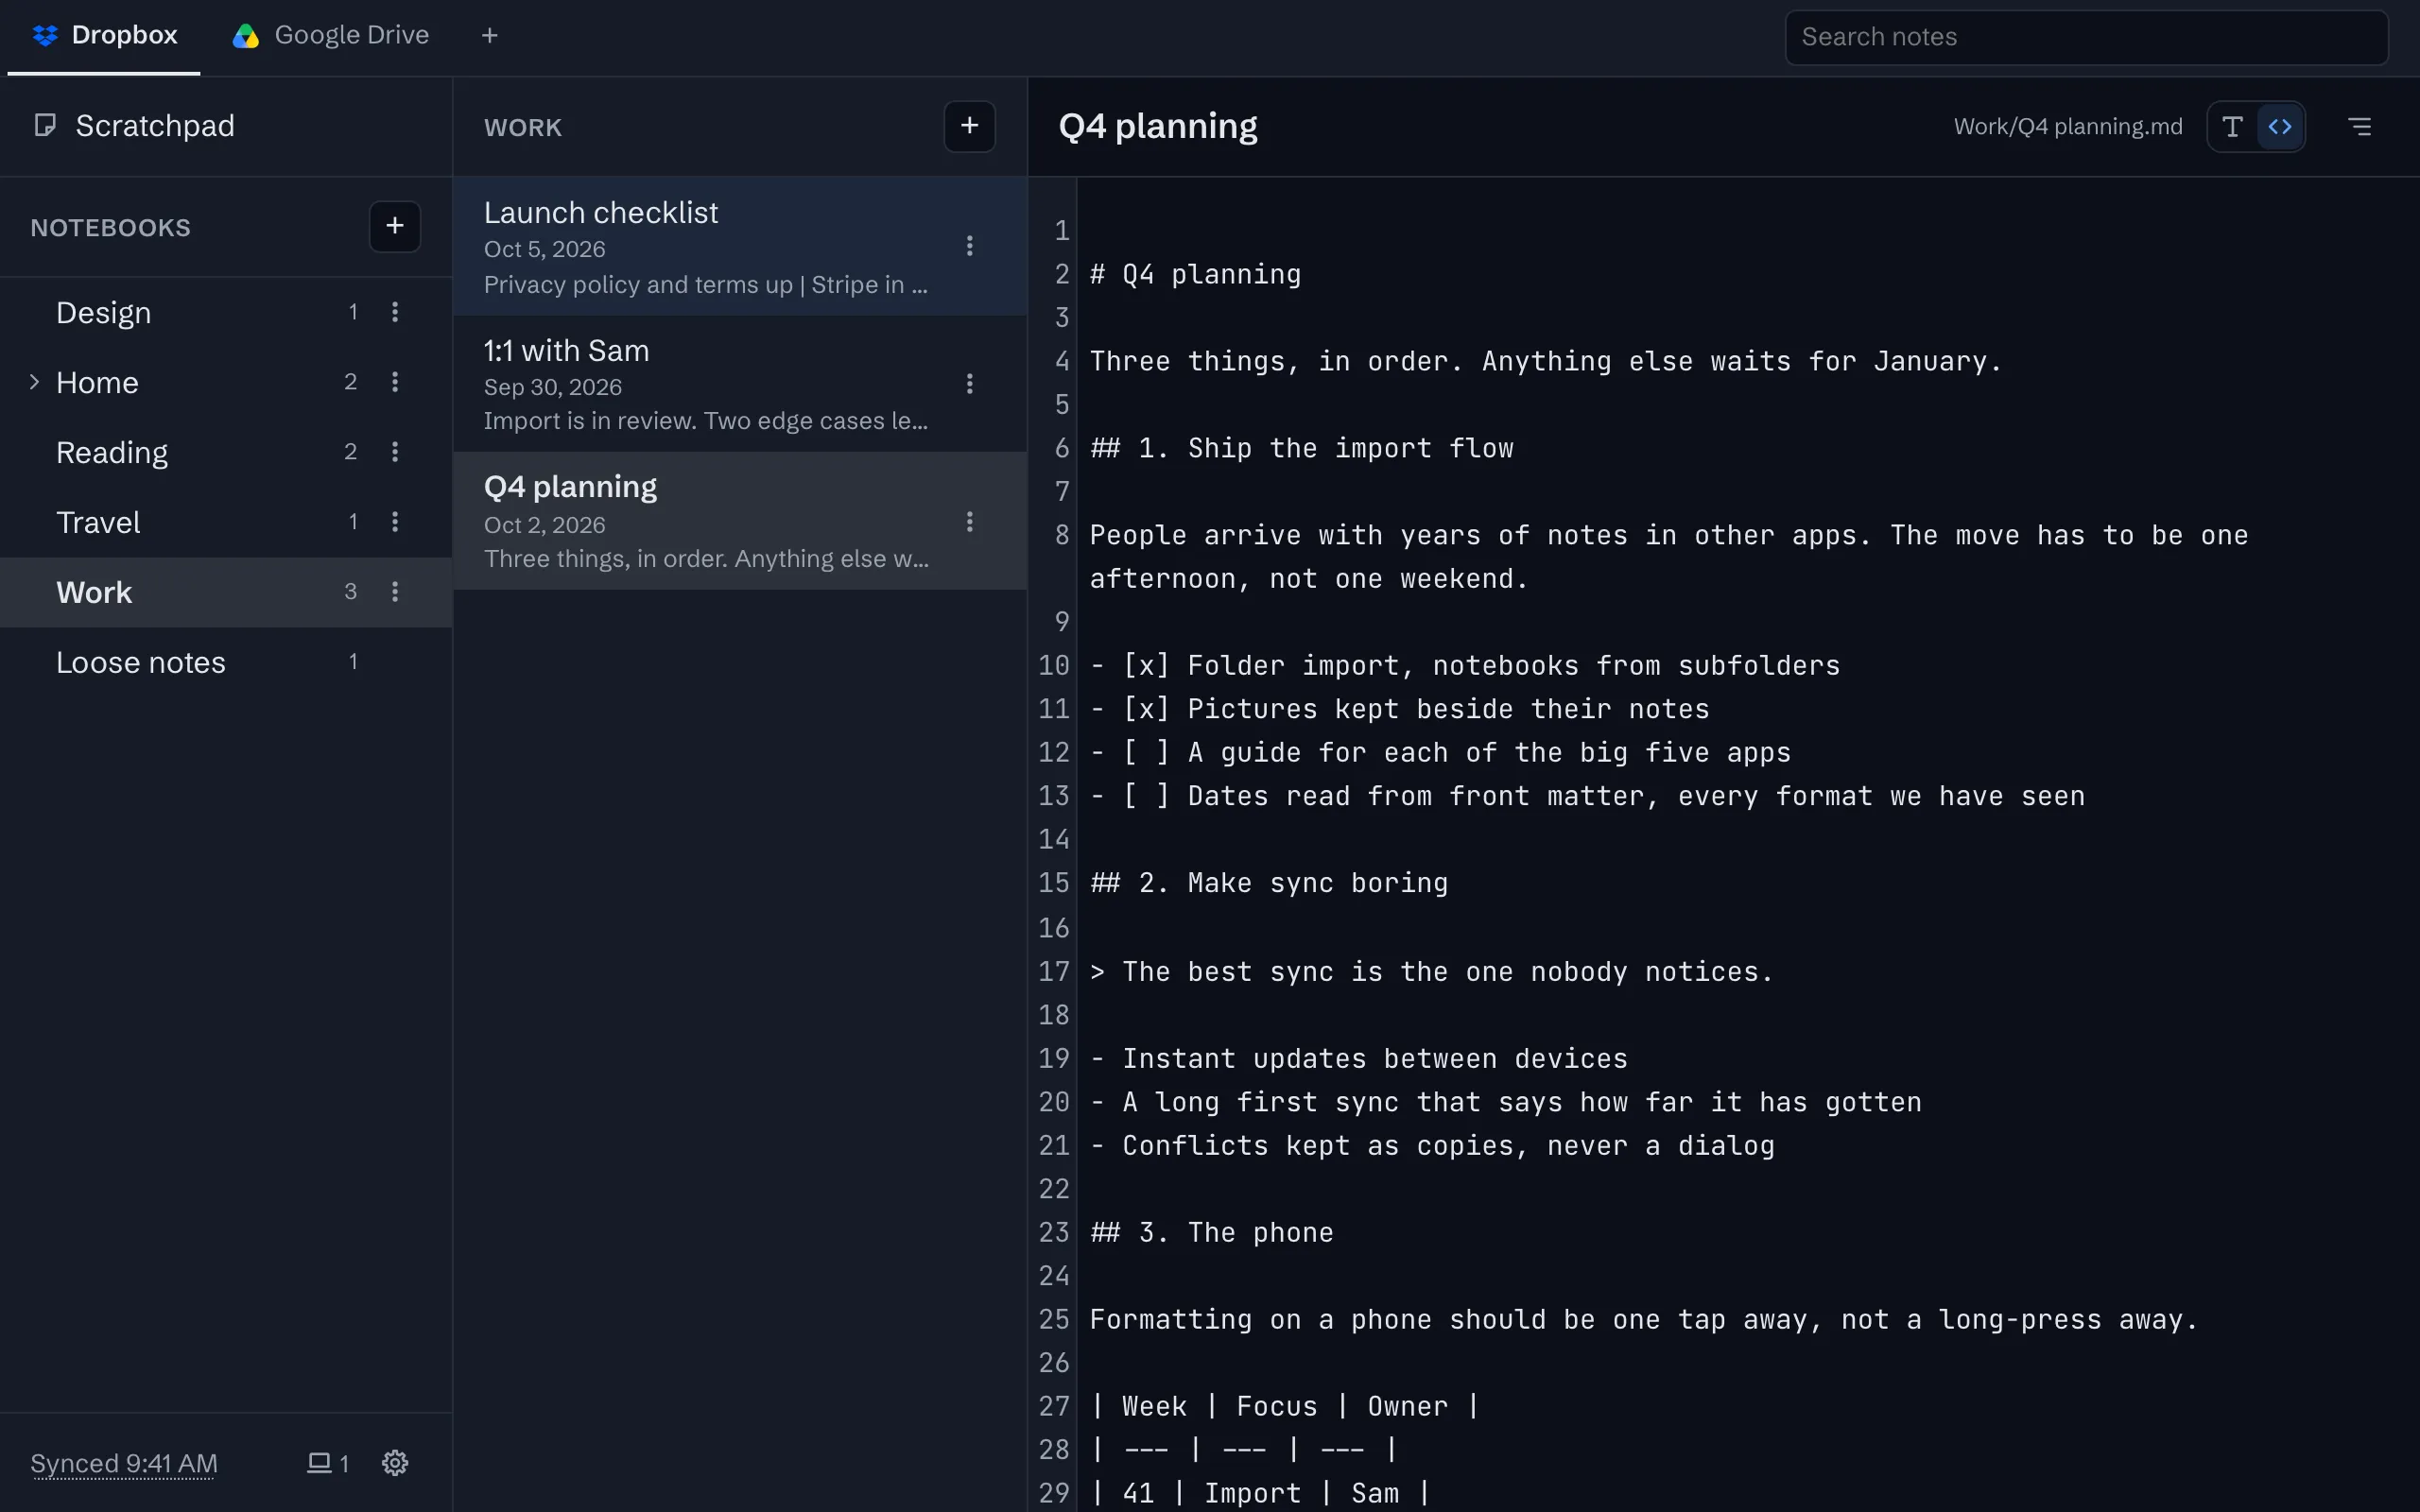2420x1512 pixels.
Task: Click line 'Conflicts kept as copies, never a dialog'
Action: [1432, 1145]
